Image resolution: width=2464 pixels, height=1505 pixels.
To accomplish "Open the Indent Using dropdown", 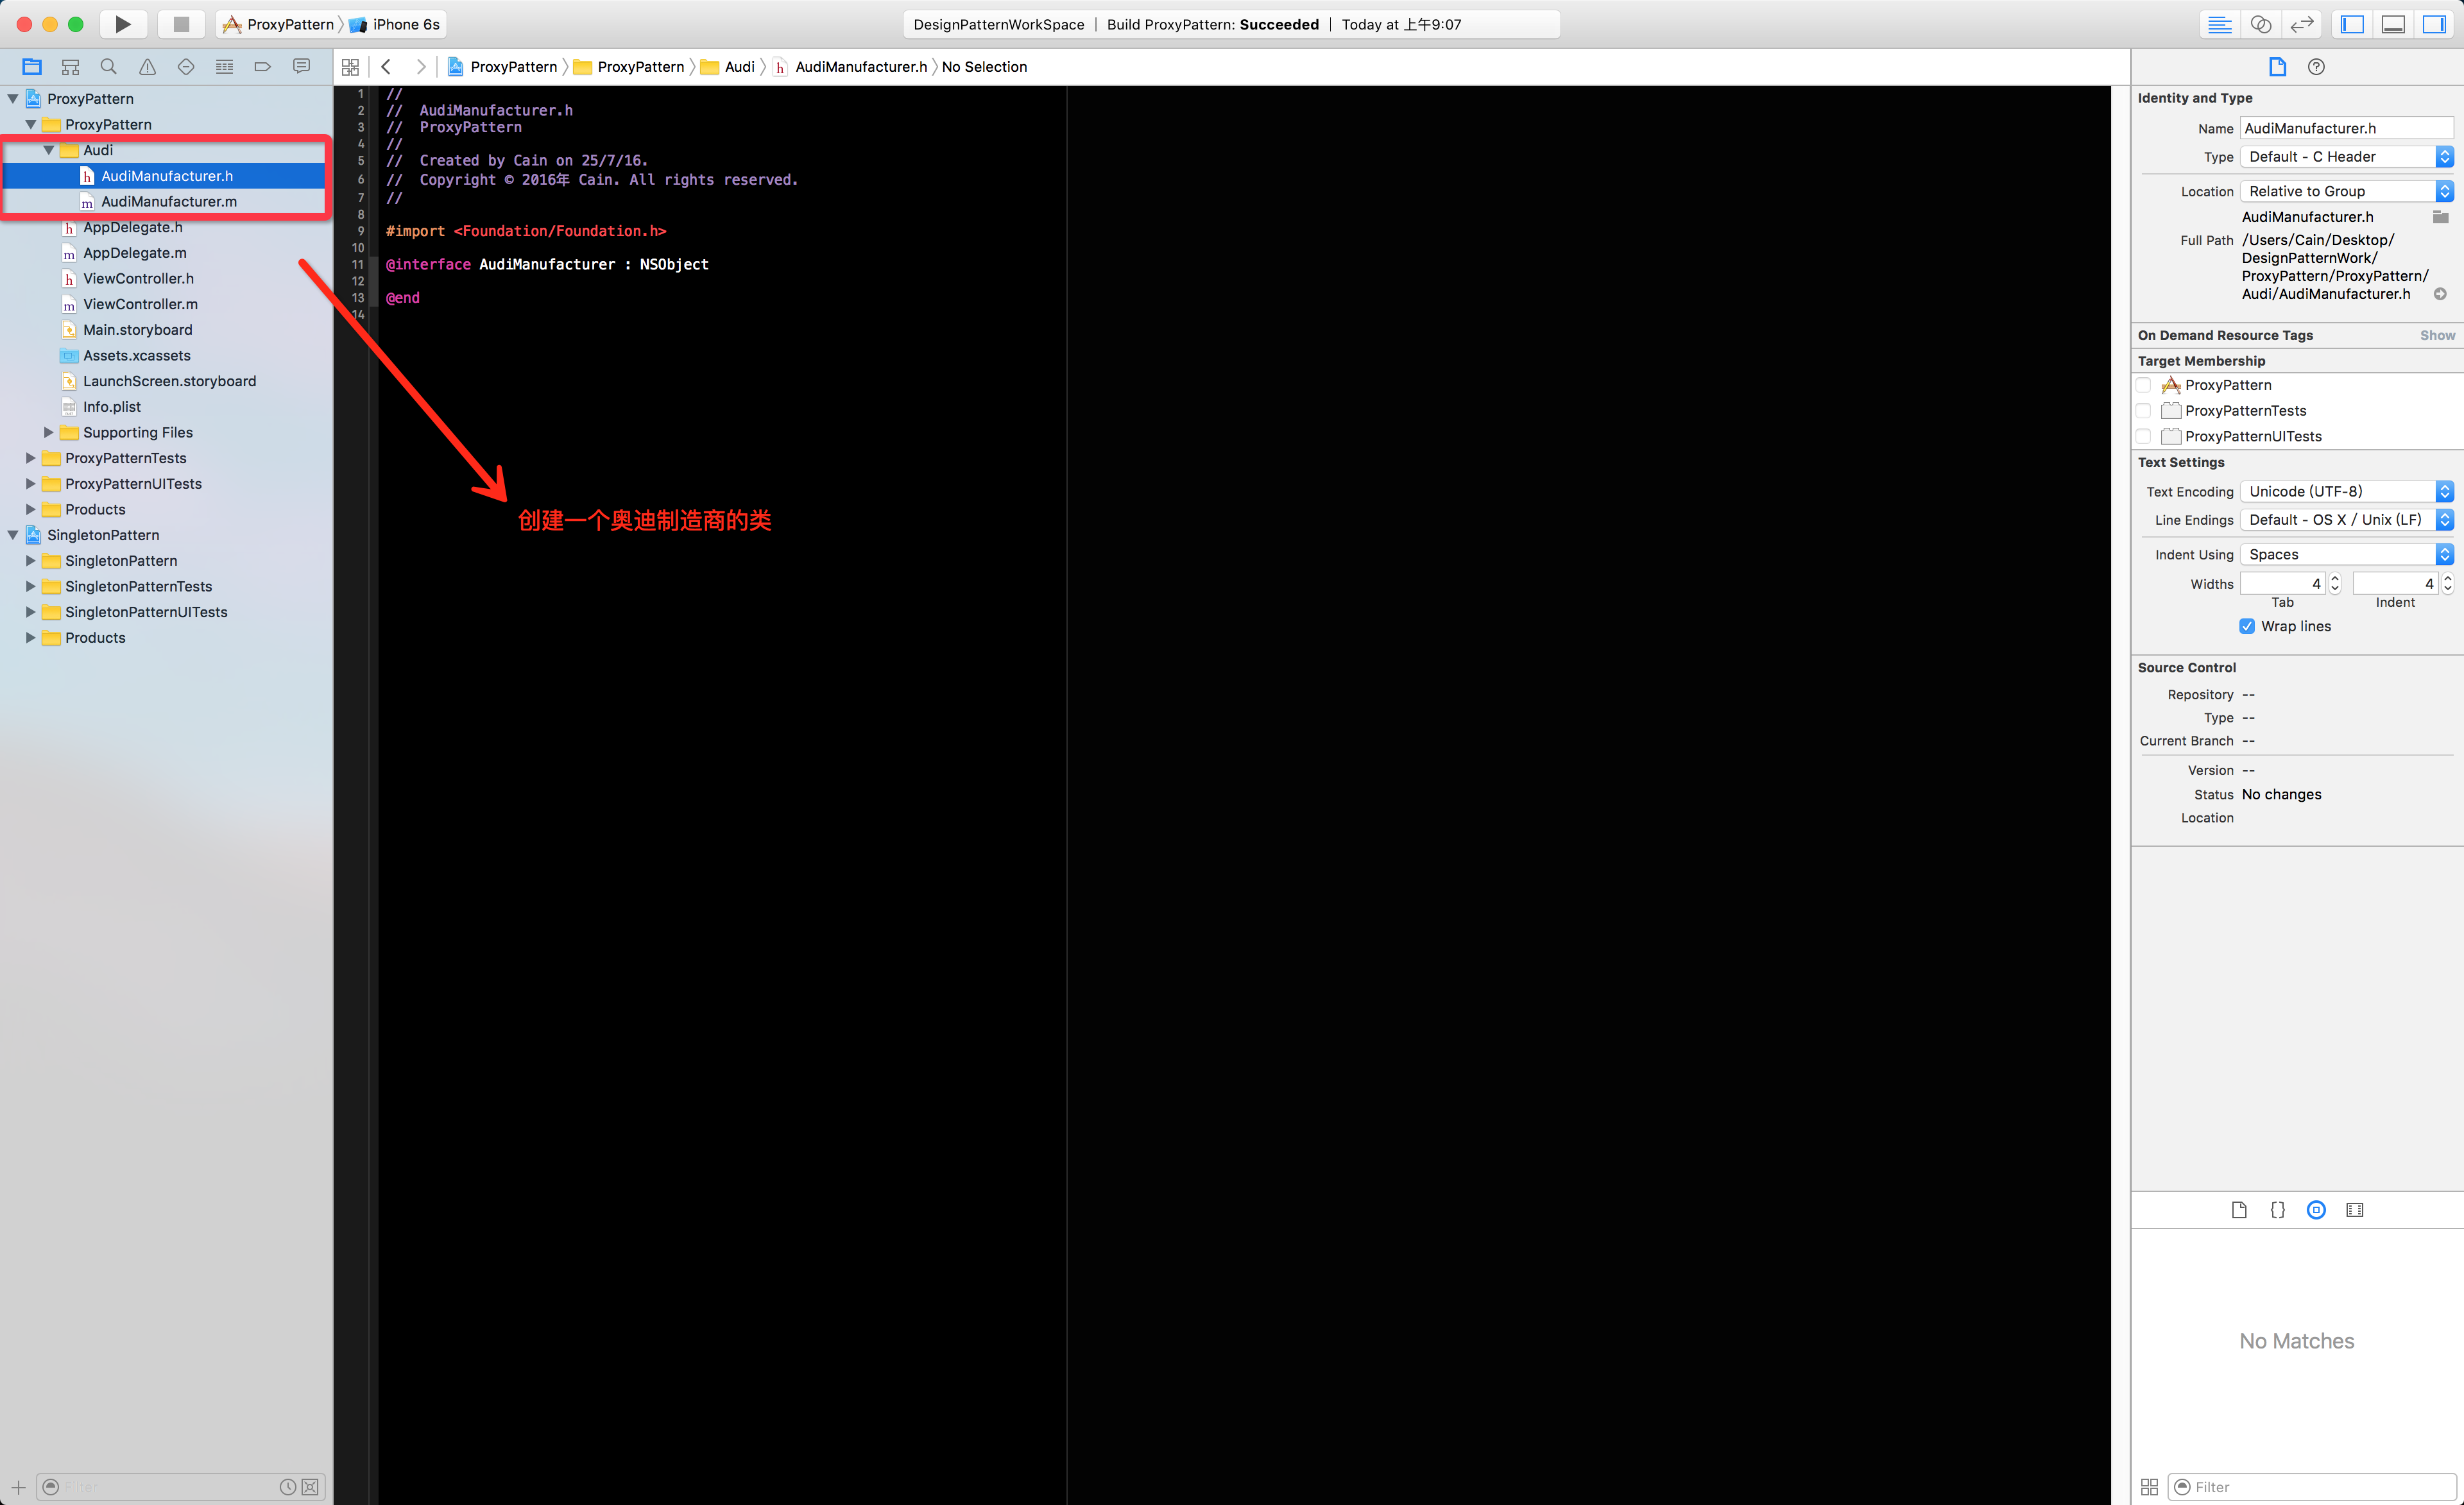I will (2345, 554).
